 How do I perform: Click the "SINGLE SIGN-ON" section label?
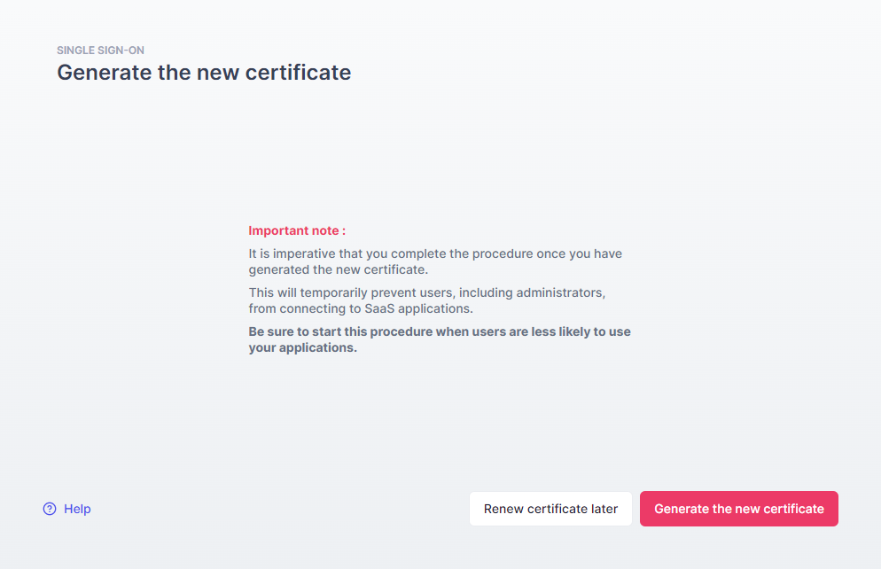pyautogui.click(x=100, y=51)
